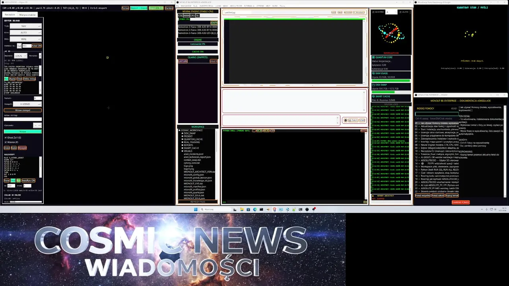Open the Persona dropdown
This screenshot has width=509, height=286.
(x=40, y=56)
